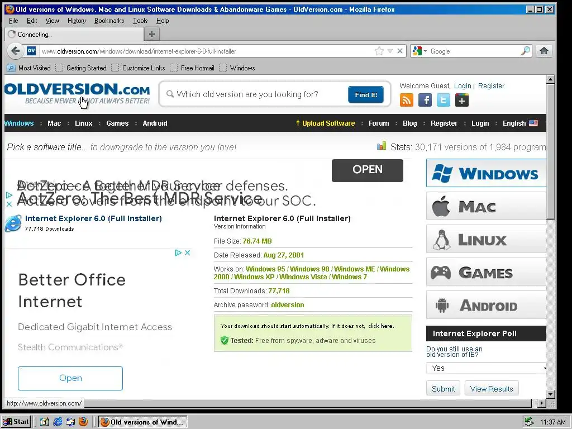Click the dark OPEN ad button
The image size is (572, 429).
click(x=368, y=170)
